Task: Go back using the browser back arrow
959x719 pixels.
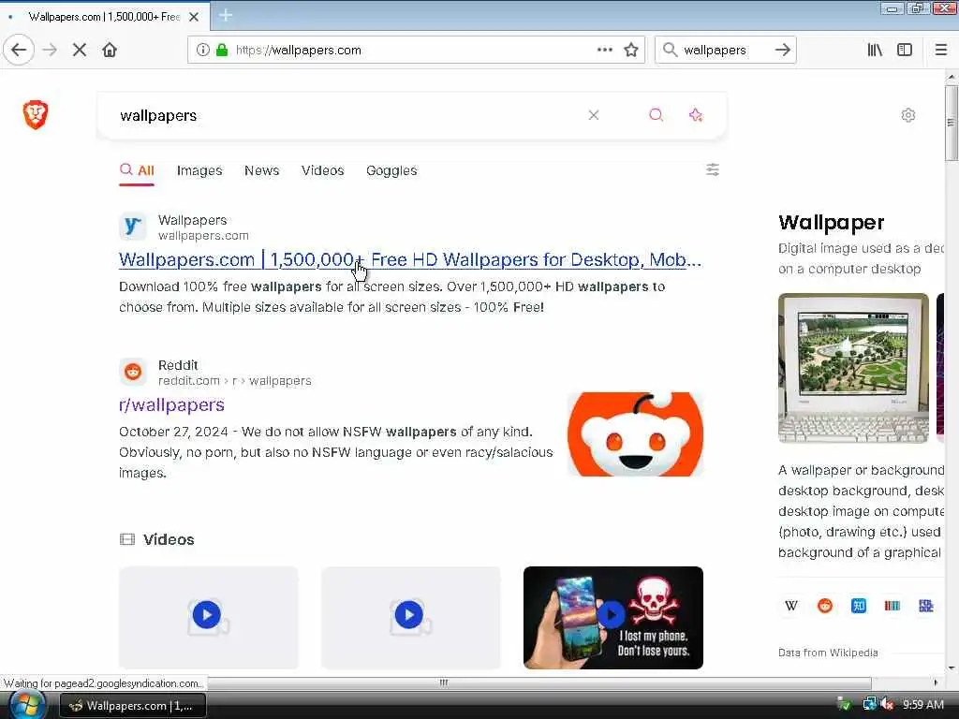Action: click(x=19, y=50)
